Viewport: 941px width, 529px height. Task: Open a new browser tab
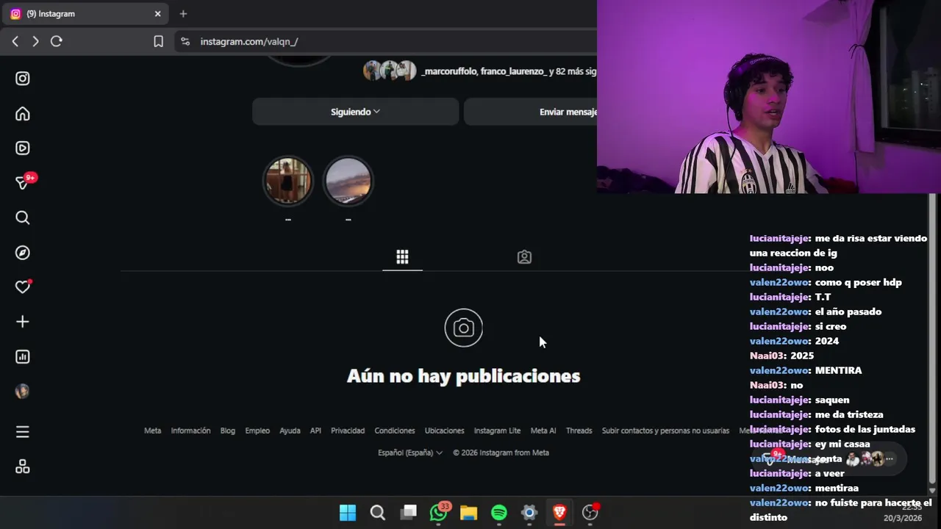point(183,13)
